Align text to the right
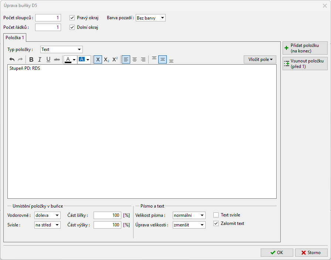Screen dimensions: 331x260 (143, 59)
